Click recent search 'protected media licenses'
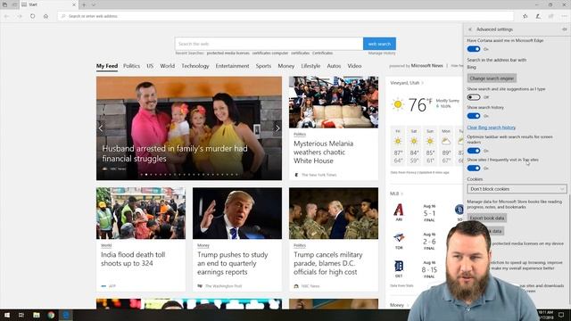The height and width of the screenshot is (321, 571). pyautogui.click(x=228, y=53)
